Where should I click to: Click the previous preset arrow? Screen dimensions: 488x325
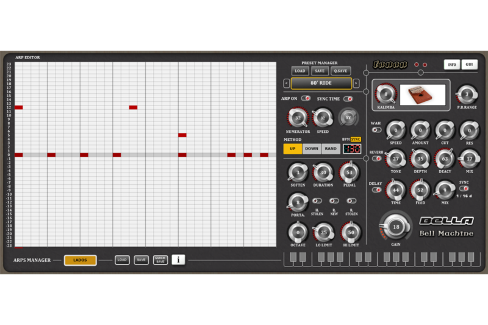pos(286,83)
